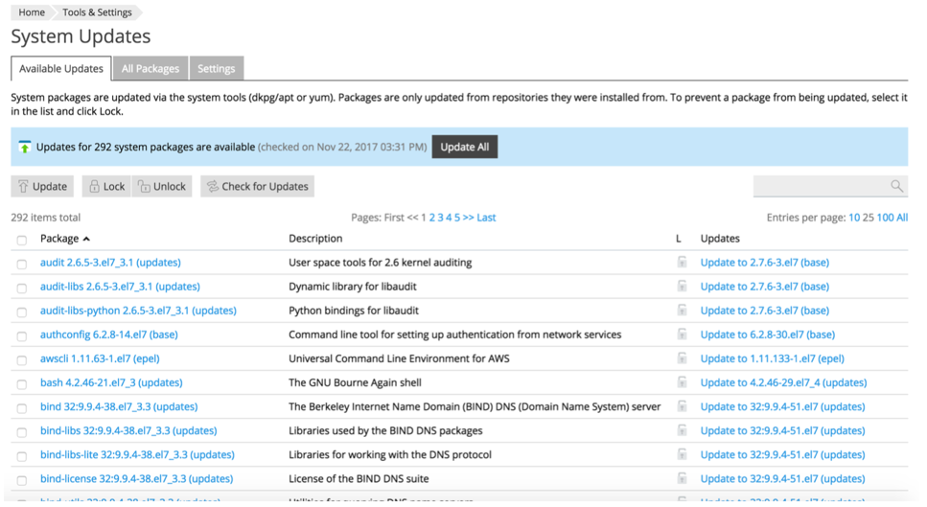The height and width of the screenshot is (507, 927).
Task: Click the lock status icon for bind-libs-lite
Action: pos(682,454)
